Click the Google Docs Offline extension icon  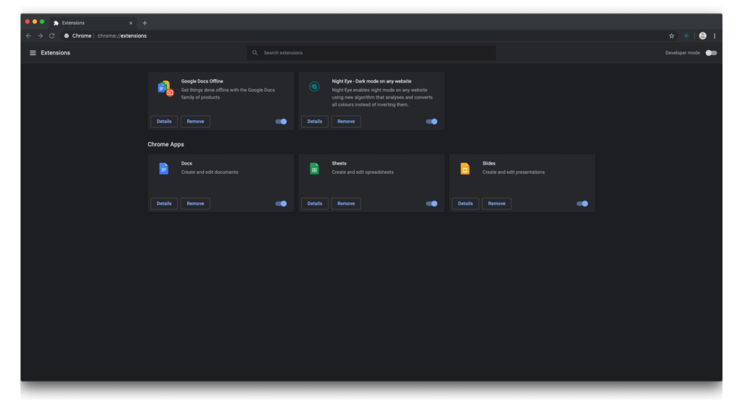[165, 88]
